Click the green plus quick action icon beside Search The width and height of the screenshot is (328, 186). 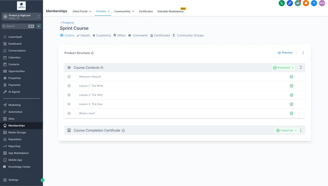coord(39,26)
